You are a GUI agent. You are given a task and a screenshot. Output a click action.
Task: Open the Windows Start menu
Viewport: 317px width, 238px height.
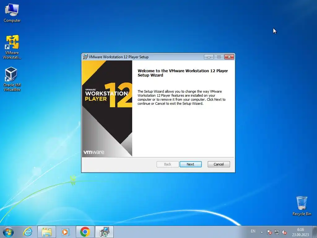[x=8, y=232]
